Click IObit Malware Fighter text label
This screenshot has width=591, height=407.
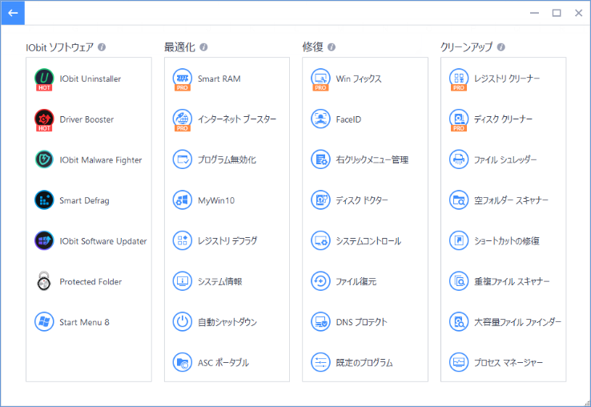point(101,160)
